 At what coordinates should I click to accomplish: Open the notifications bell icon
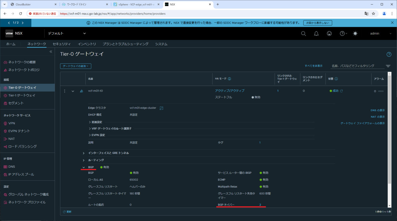click(316, 33)
